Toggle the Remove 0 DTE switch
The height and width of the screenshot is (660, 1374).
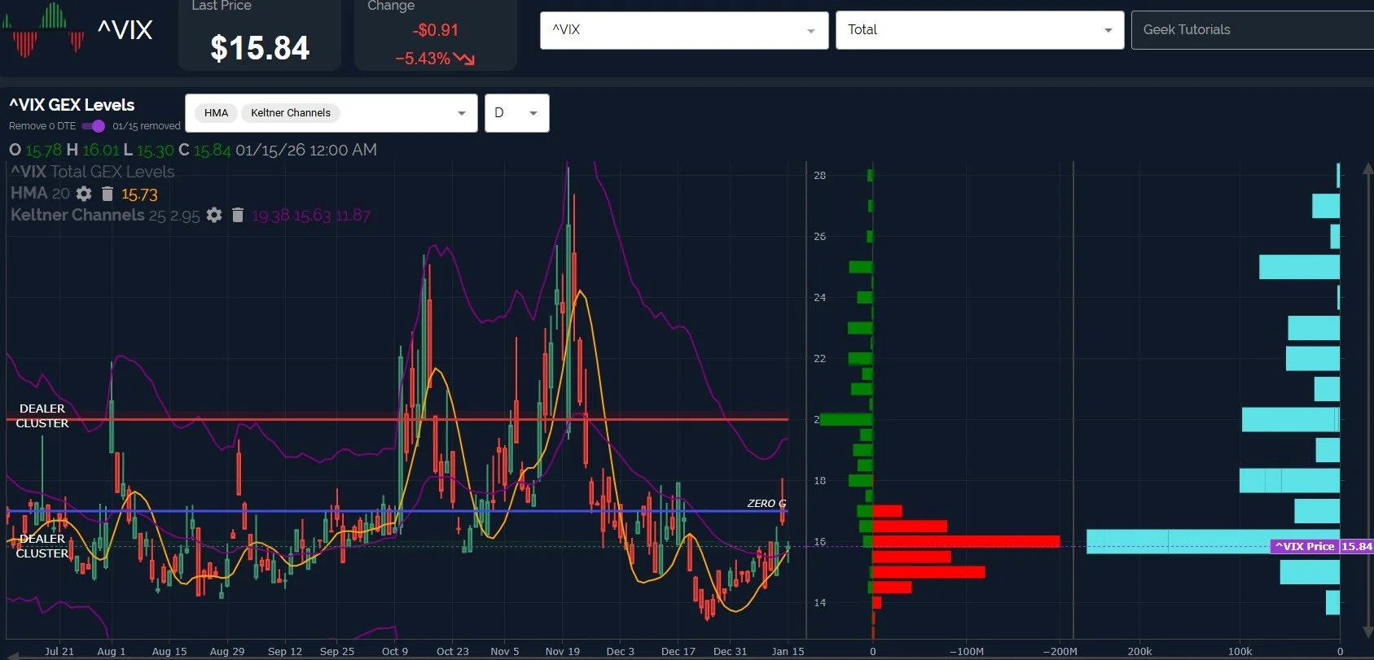point(94,126)
